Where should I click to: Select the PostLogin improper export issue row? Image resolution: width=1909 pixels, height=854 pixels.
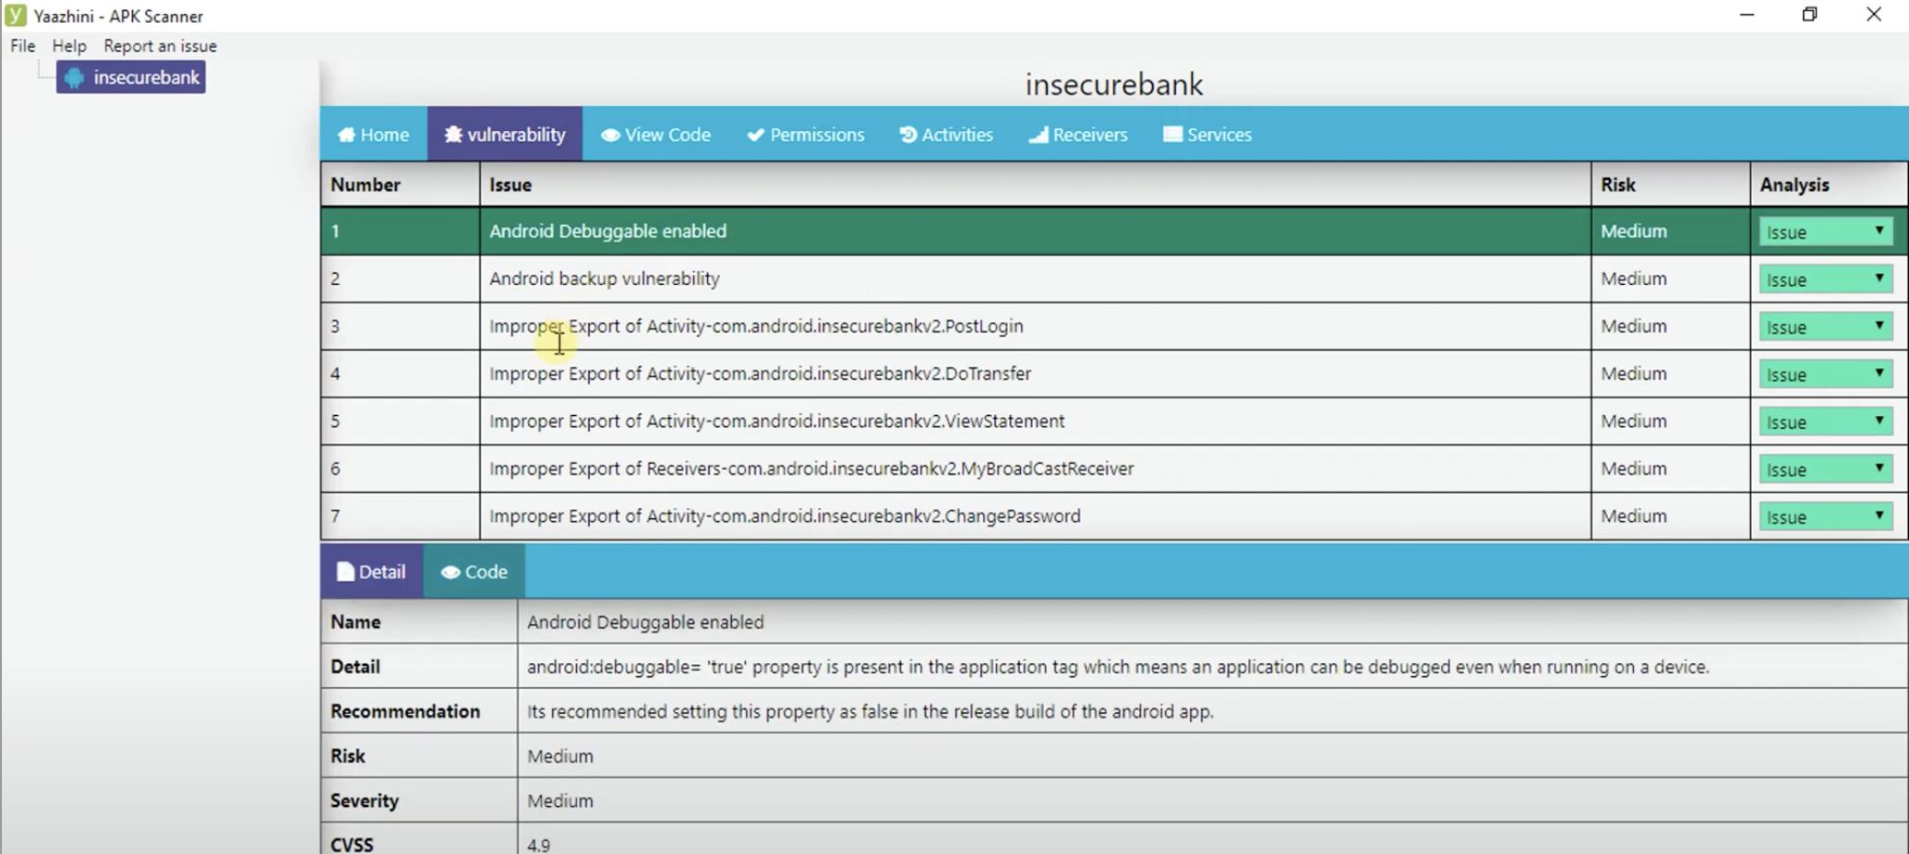[x=756, y=326]
